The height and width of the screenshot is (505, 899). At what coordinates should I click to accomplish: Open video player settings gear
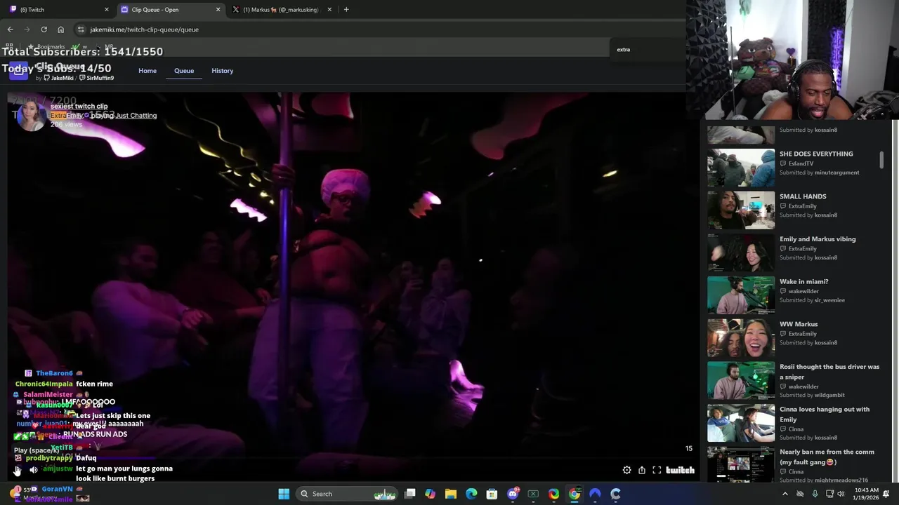tap(626, 470)
